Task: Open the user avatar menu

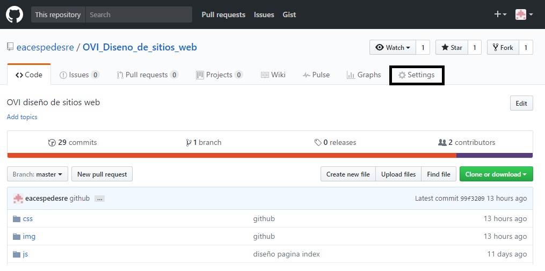Action: [524, 14]
